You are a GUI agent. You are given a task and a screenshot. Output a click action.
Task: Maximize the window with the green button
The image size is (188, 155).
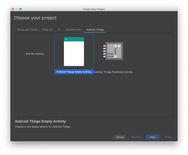(20, 9)
